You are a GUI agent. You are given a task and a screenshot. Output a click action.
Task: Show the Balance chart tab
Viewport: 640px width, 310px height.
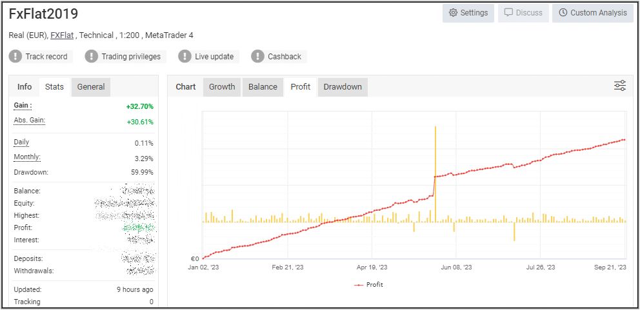click(x=263, y=87)
